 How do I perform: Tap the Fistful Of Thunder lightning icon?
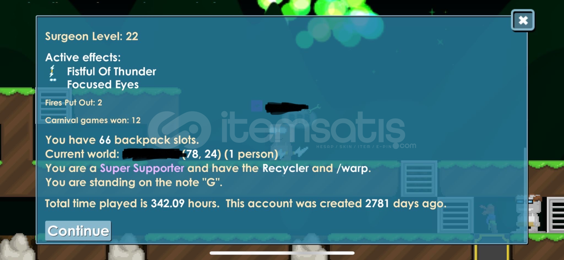click(52, 71)
